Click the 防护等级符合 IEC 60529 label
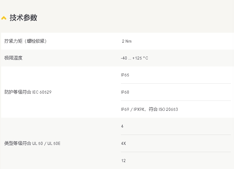234x169 pixels. coord(28,92)
